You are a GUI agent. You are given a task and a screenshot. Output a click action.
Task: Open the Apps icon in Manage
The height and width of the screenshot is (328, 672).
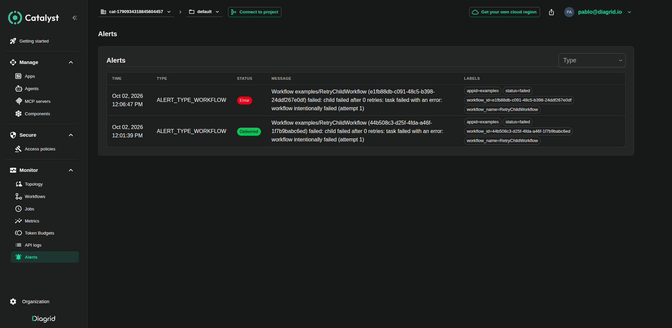click(x=18, y=76)
